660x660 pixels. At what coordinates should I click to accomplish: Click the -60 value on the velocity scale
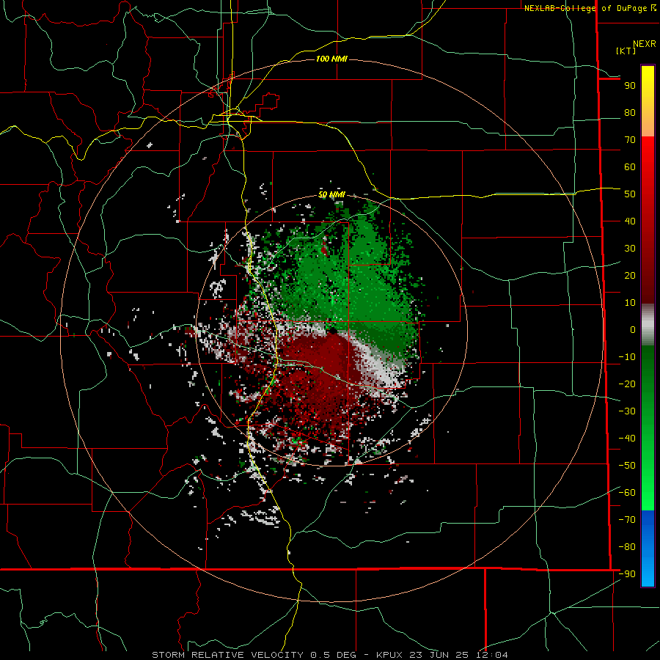tap(627, 493)
